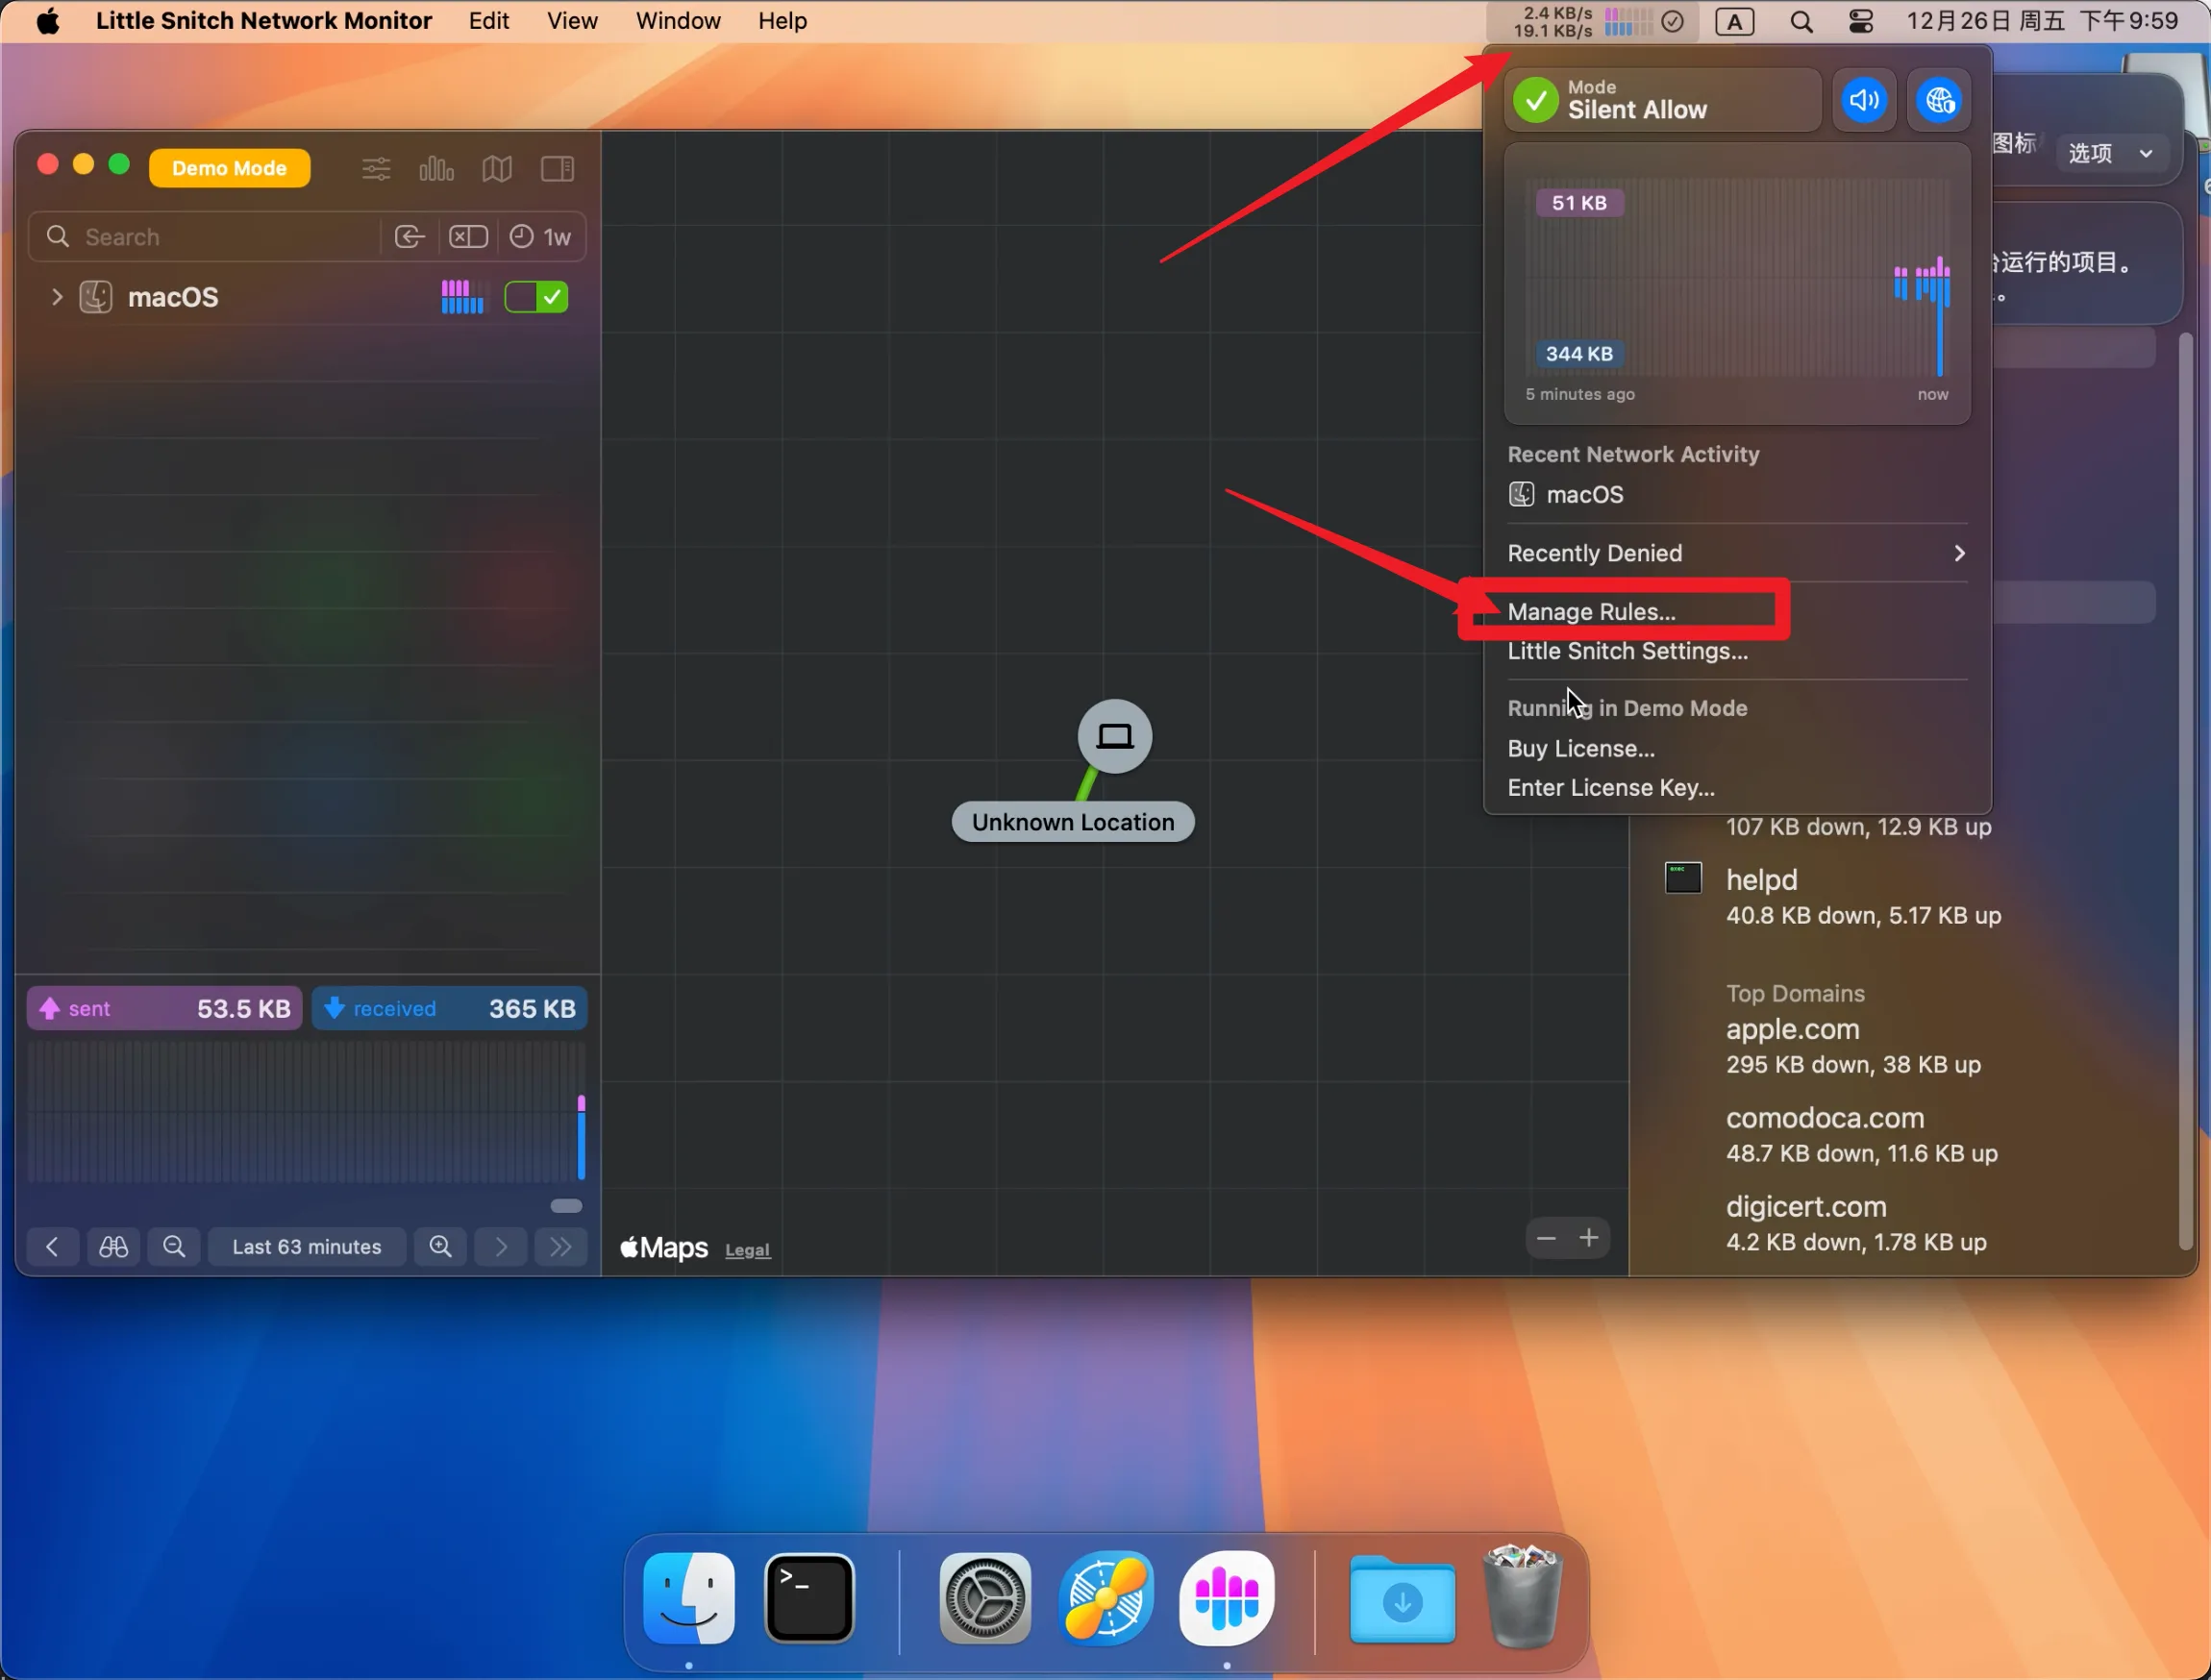
Task: Click the input source A icon
Action: 1735,21
